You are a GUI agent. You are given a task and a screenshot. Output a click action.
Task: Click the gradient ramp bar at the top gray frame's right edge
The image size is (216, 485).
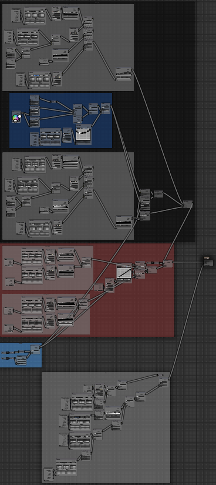pyautogui.click(x=124, y=73)
